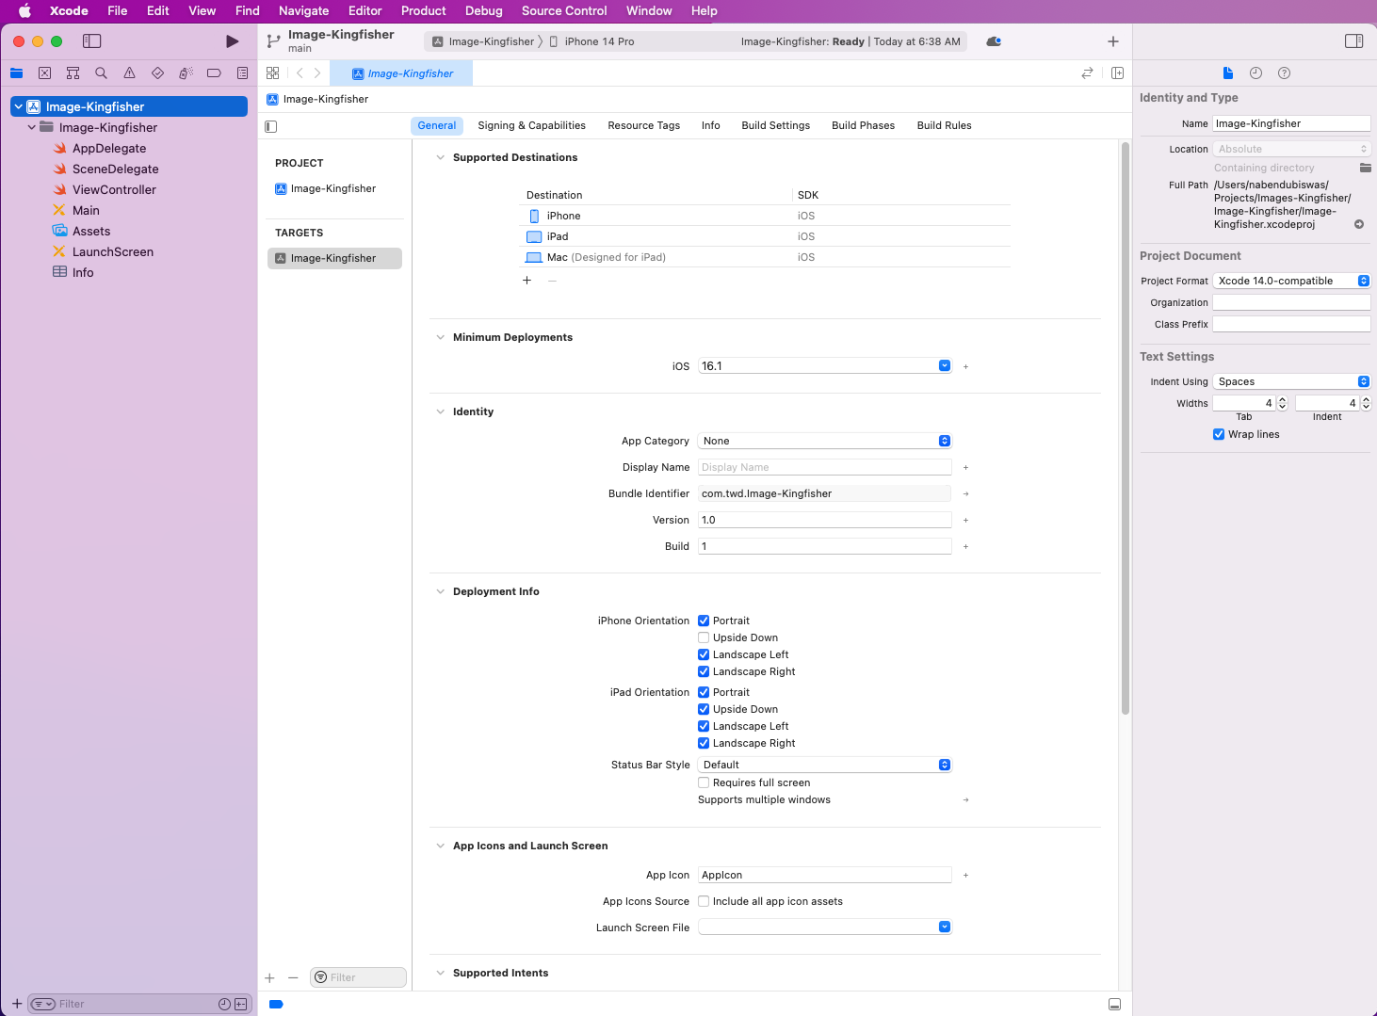
Task: Add a new supported destination
Action: pos(526,281)
